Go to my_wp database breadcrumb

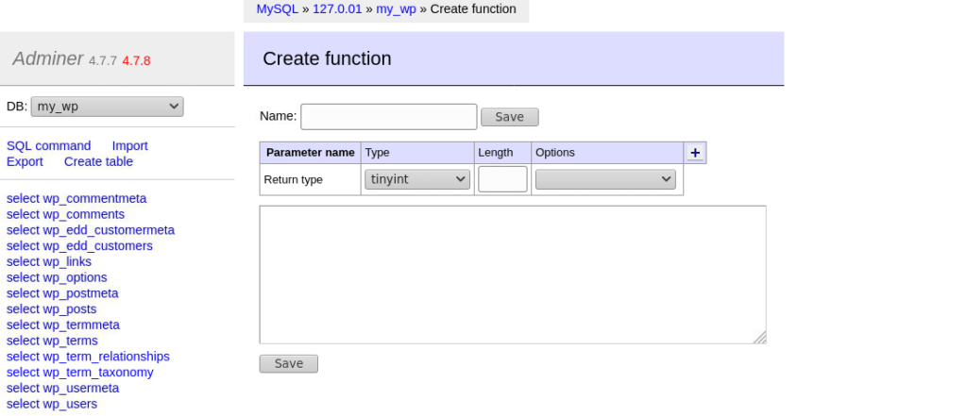396,9
